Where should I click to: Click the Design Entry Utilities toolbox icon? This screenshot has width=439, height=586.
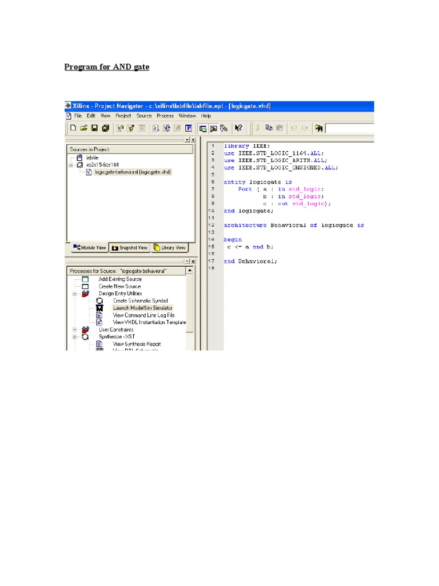pyautogui.click(x=86, y=294)
